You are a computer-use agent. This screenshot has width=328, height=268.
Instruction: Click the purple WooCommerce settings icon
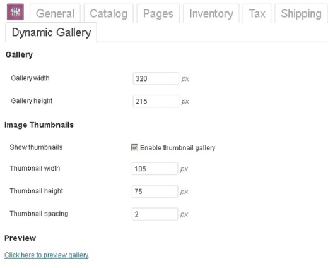click(x=15, y=12)
